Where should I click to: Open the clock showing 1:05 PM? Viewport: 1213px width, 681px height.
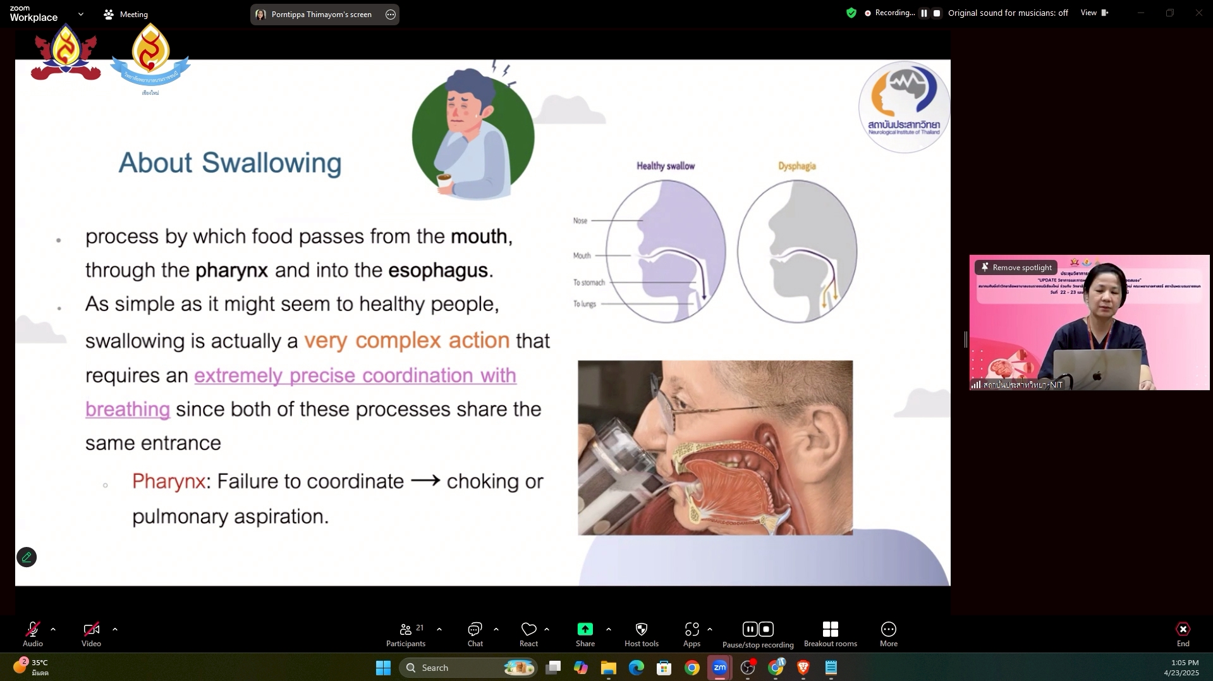pos(1181,668)
